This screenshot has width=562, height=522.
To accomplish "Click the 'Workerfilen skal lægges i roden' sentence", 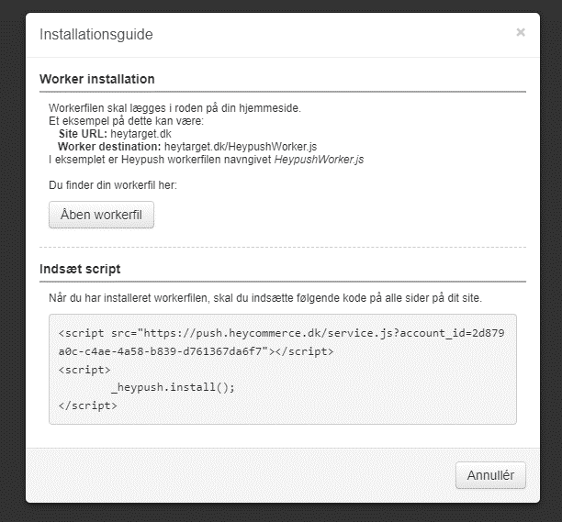I will click(174, 108).
